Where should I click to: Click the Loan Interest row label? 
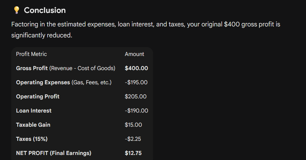(34, 111)
